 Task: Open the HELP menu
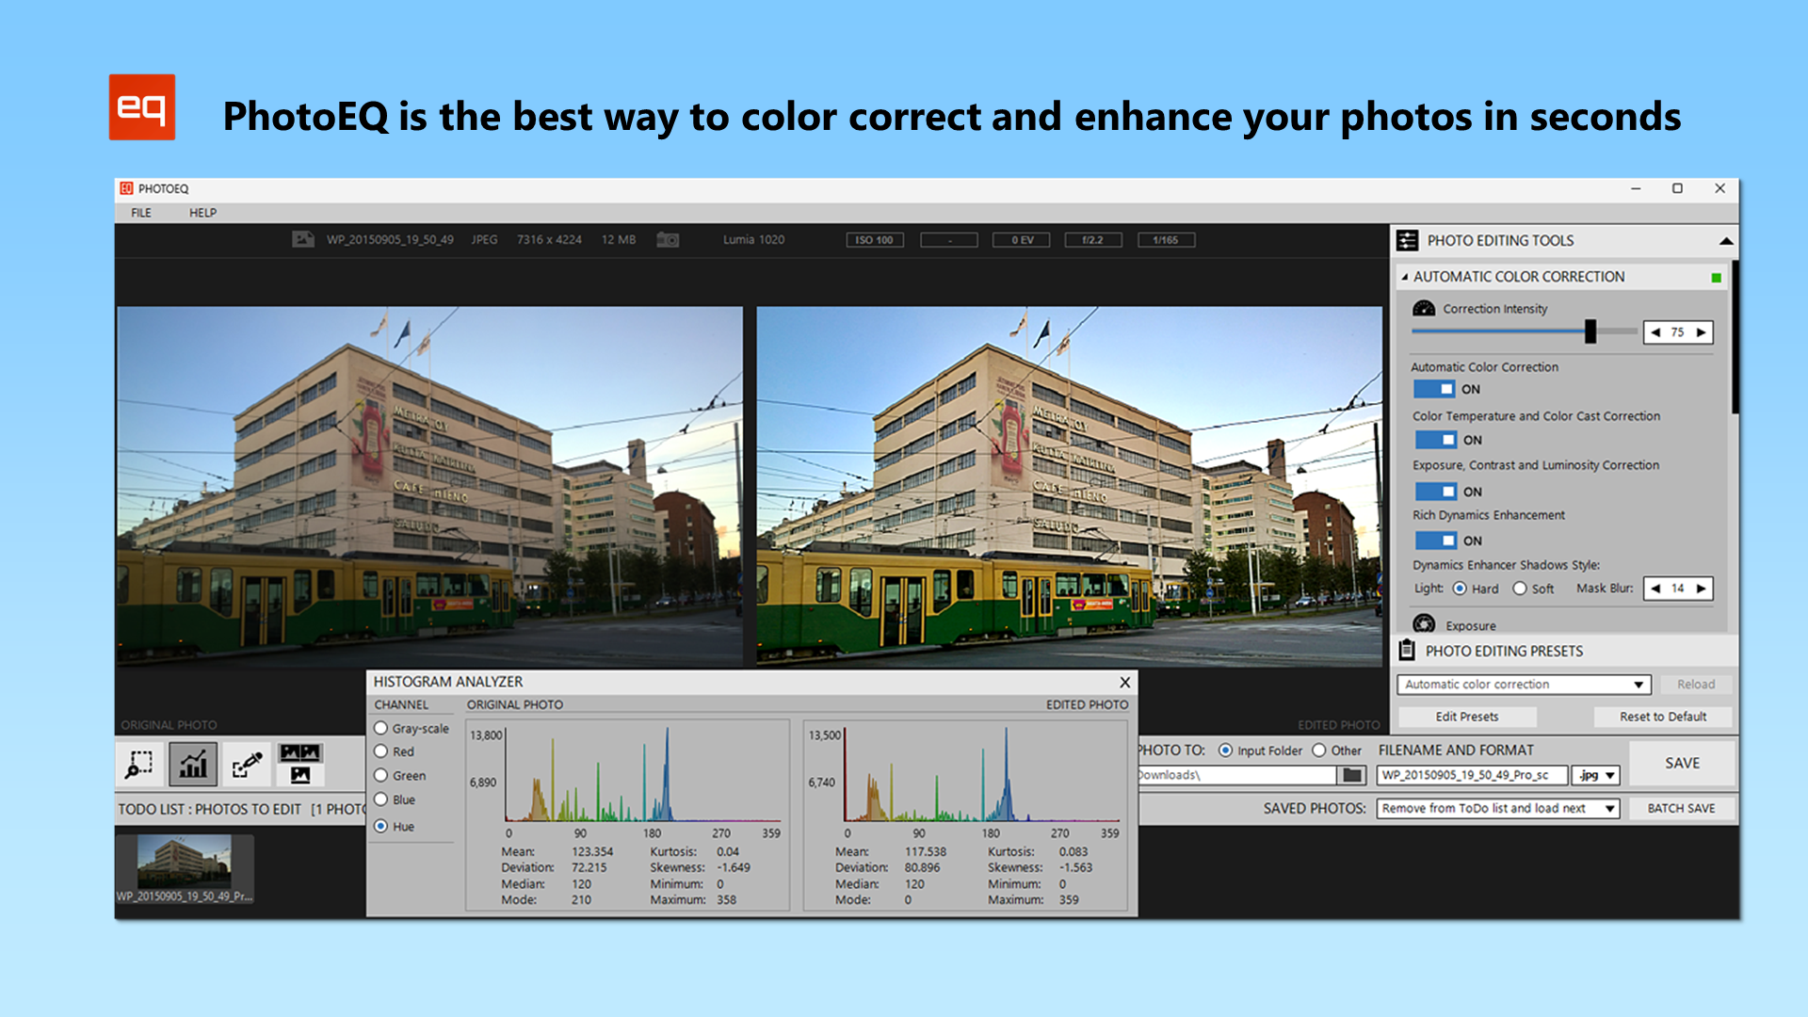coord(202,213)
